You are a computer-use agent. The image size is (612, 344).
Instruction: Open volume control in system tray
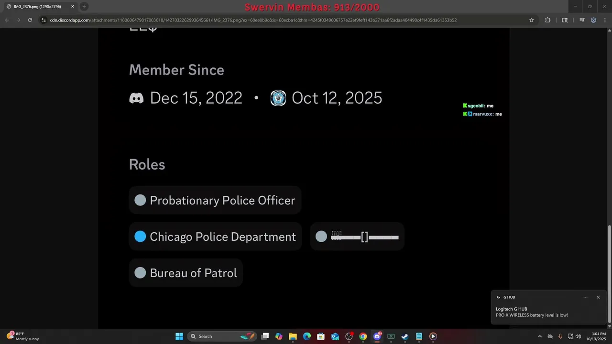(x=578, y=336)
